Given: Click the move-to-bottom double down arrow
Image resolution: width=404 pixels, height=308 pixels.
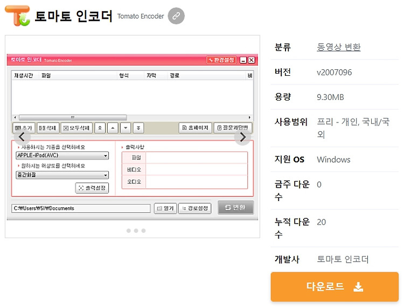Looking at the screenshot, I should click(138, 128).
